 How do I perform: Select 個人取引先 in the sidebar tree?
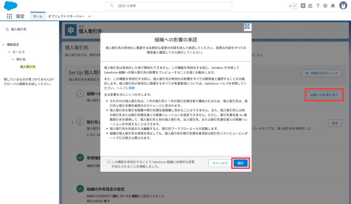click(x=27, y=67)
